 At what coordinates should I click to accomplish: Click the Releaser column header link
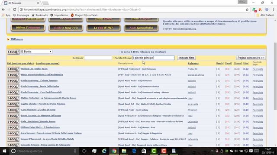click(193, 63)
